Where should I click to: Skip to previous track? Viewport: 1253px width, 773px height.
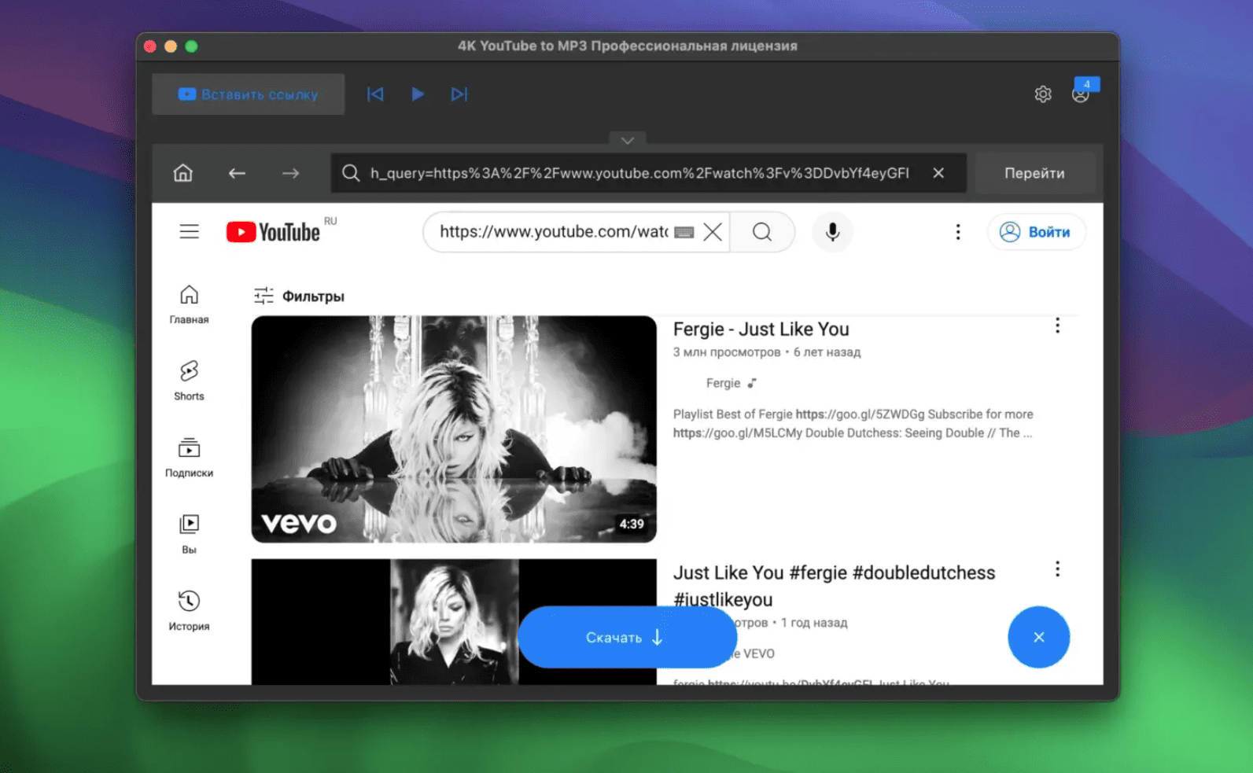375,94
